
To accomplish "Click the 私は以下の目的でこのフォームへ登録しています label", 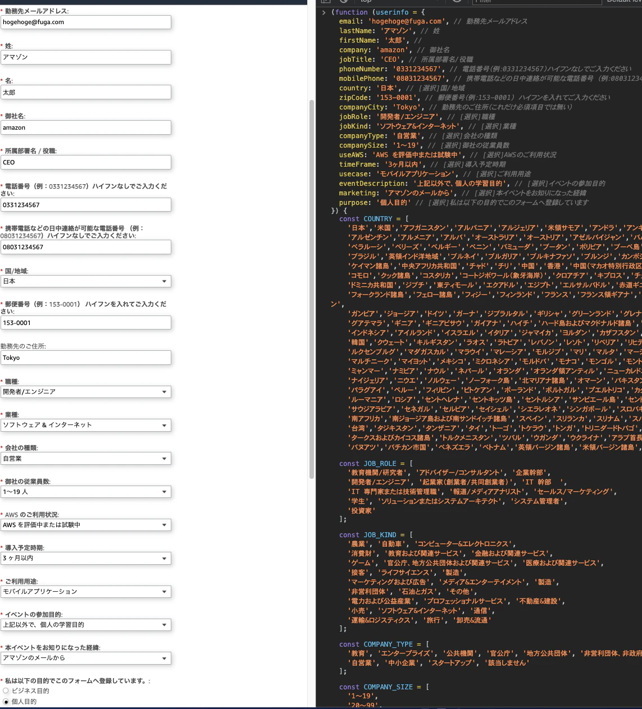I will click(x=76, y=681).
